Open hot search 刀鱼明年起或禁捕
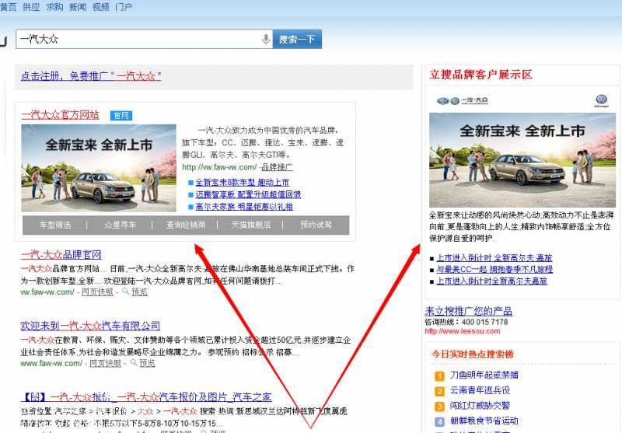 484,375
